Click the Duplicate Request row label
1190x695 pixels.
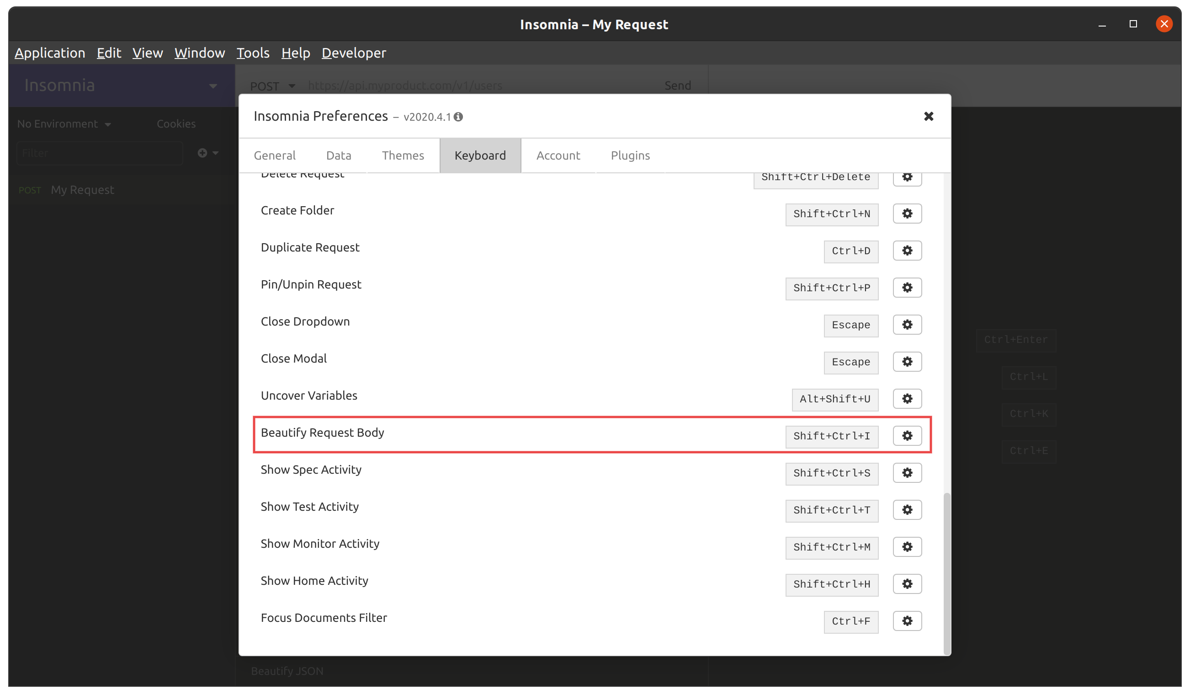[310, 247]
